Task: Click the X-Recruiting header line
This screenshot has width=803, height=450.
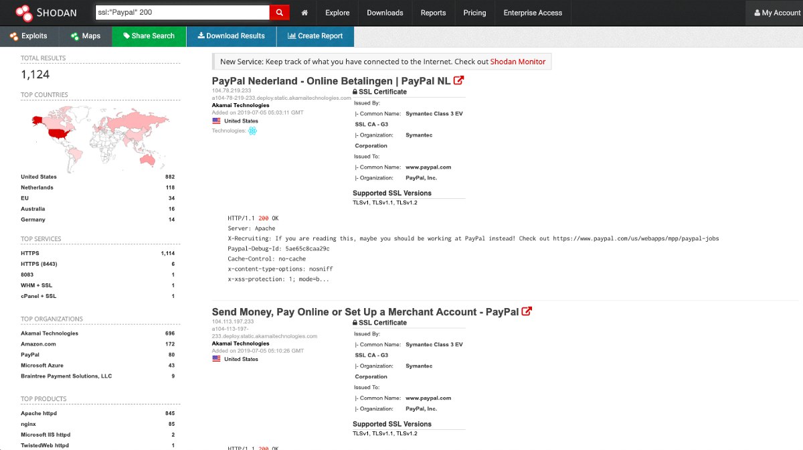Action: click(473, 238)
